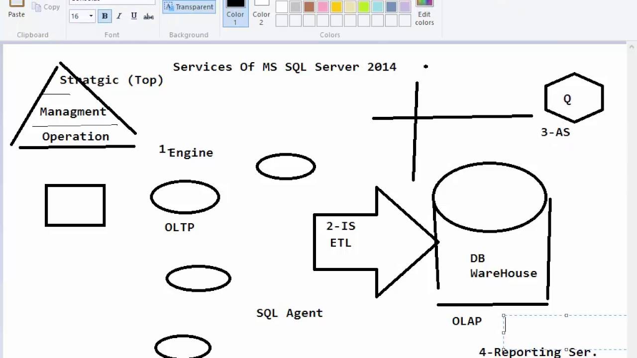Click the 'OLTP' label on the canvas

tap(180, 227)
